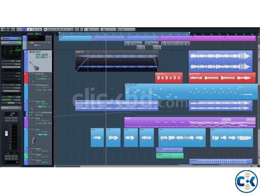Viewport: 260px width, 195px height.
Task: Click the horizontal project scrollbar
Action: tap(68, 166)
